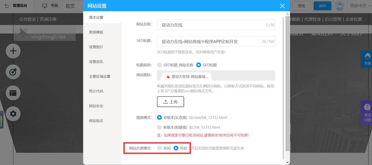Click the layout panel icon in left sidebar
This screenshot has height=165, width=372.
pos(13,93)
